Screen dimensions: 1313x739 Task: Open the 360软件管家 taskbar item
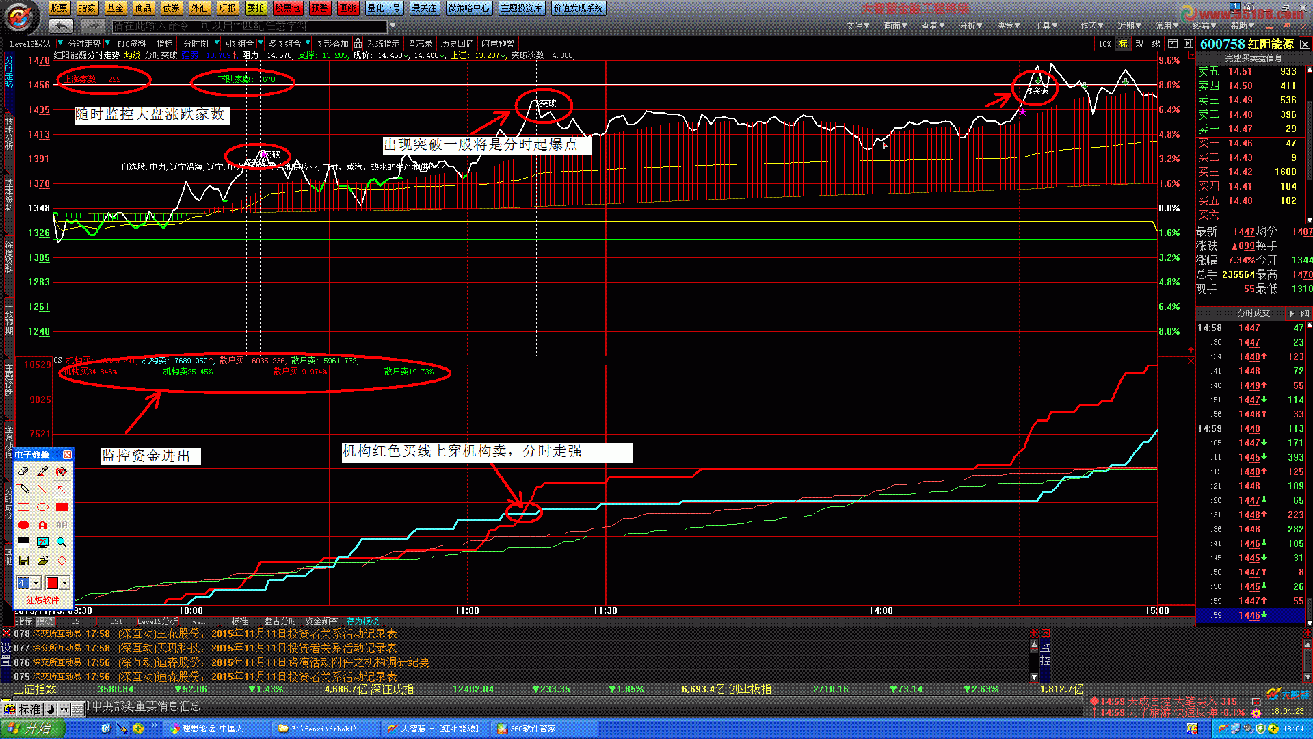544,729
